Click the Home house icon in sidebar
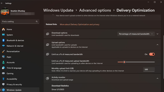The height and width of the screenshot is (92, 164). [3, 29]
